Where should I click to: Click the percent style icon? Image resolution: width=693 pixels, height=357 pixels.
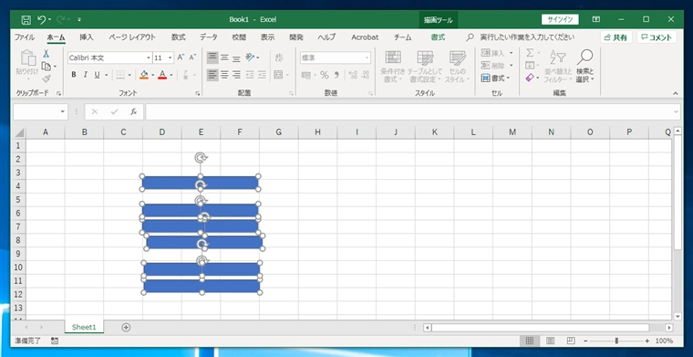[325, 75]
